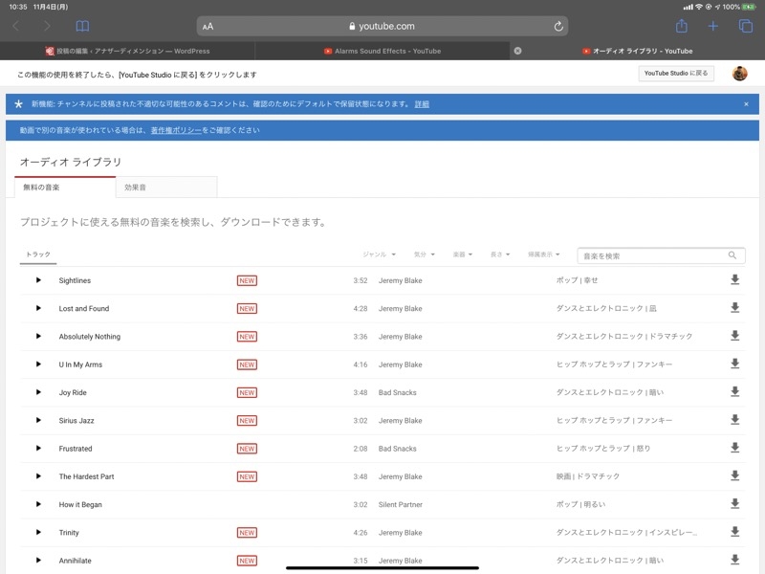Select the オーディオ ライブラリ browser tab
Screen dimensions: 765x574
click(637, 51)
